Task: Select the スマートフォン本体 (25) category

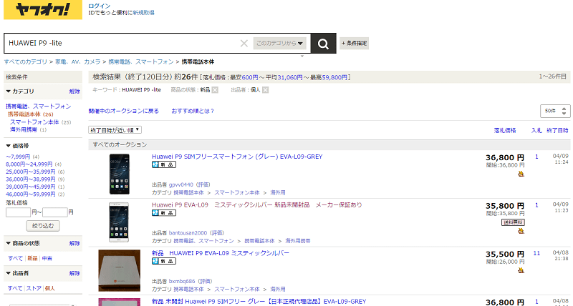Action: (x=34, y=122)
